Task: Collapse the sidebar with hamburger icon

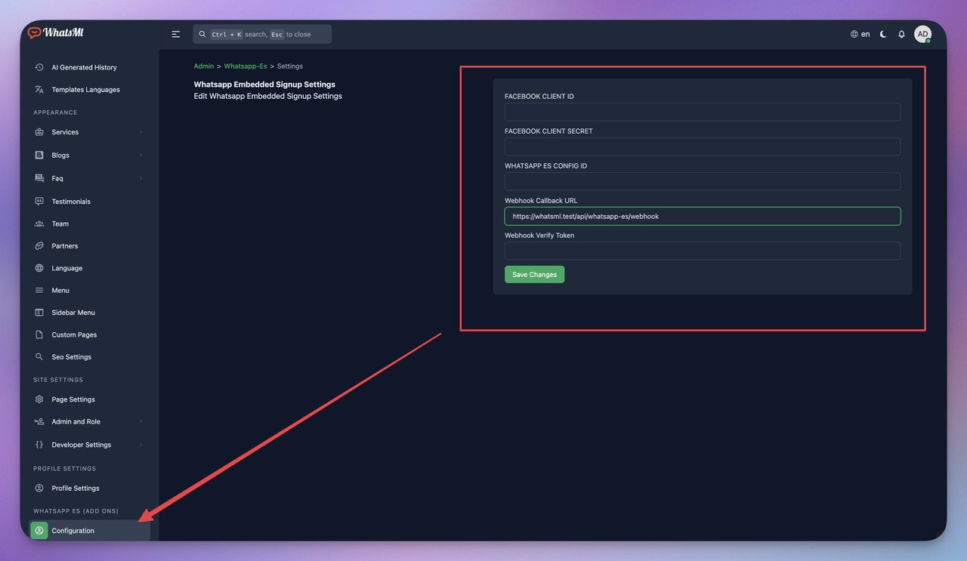Action: [x=176, y=34]
